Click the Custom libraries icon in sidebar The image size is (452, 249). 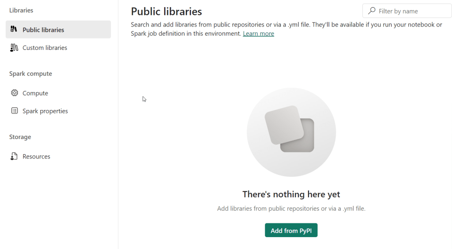[x=14, y=48]
